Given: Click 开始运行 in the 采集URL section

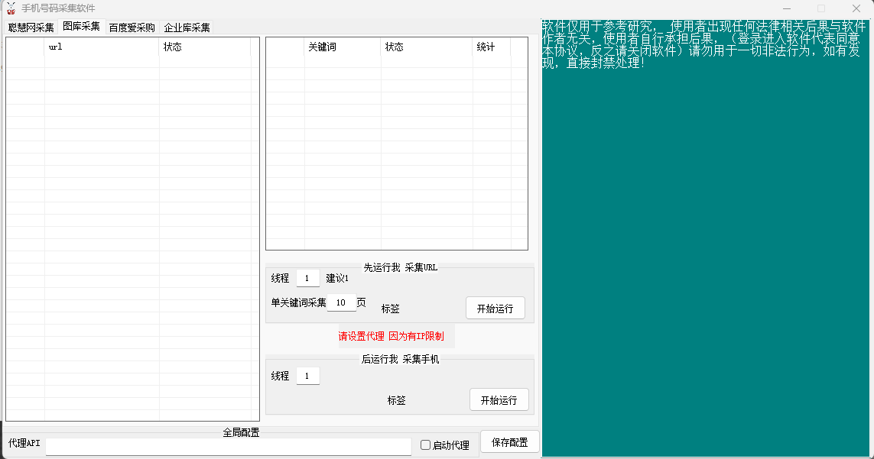Looking at the screenshot, I should coord(495,309).
